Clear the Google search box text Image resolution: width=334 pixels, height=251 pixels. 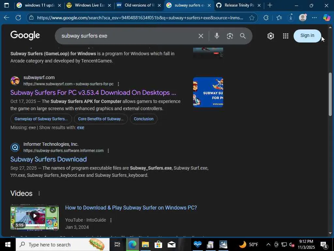click(x=201, y=36)
